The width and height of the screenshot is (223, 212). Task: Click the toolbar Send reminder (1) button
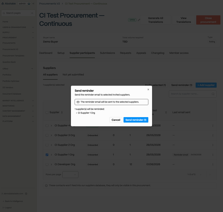182,85
